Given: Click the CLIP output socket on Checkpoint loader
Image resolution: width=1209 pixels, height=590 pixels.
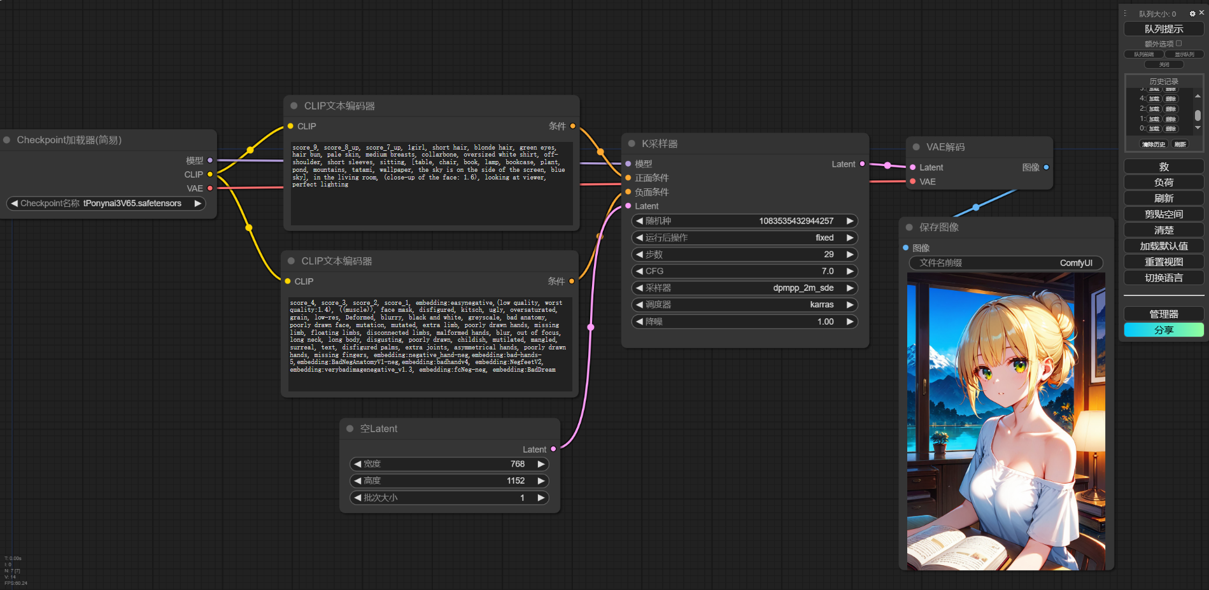Looking at the screenshot, I should (x=210, y=174).
